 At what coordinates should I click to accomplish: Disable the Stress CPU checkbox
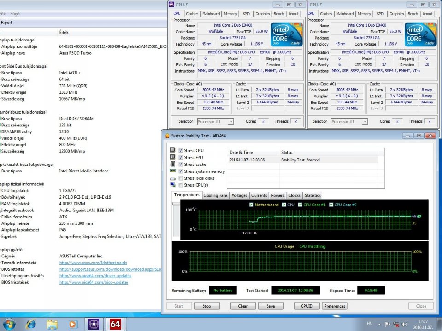180,151
